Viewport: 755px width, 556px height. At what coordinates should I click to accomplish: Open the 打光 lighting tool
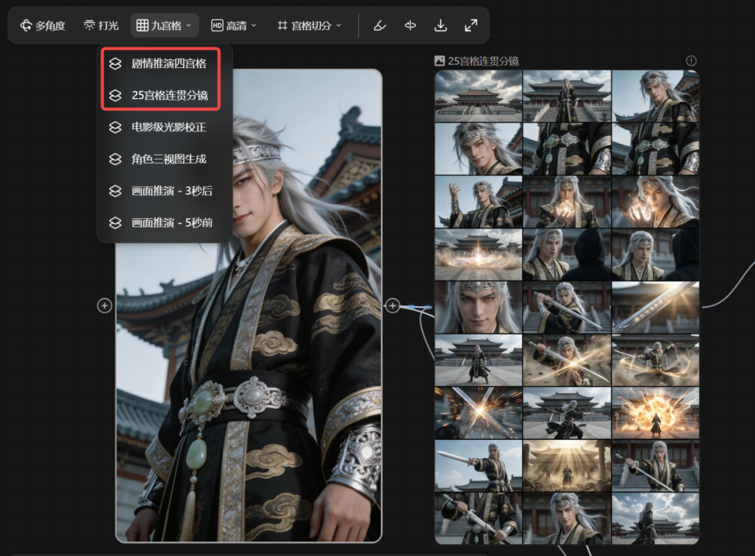[x=100, y=25]
